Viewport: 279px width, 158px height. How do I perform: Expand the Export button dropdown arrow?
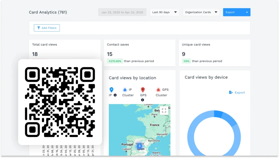pyautogui.click(x=247, y=12)
